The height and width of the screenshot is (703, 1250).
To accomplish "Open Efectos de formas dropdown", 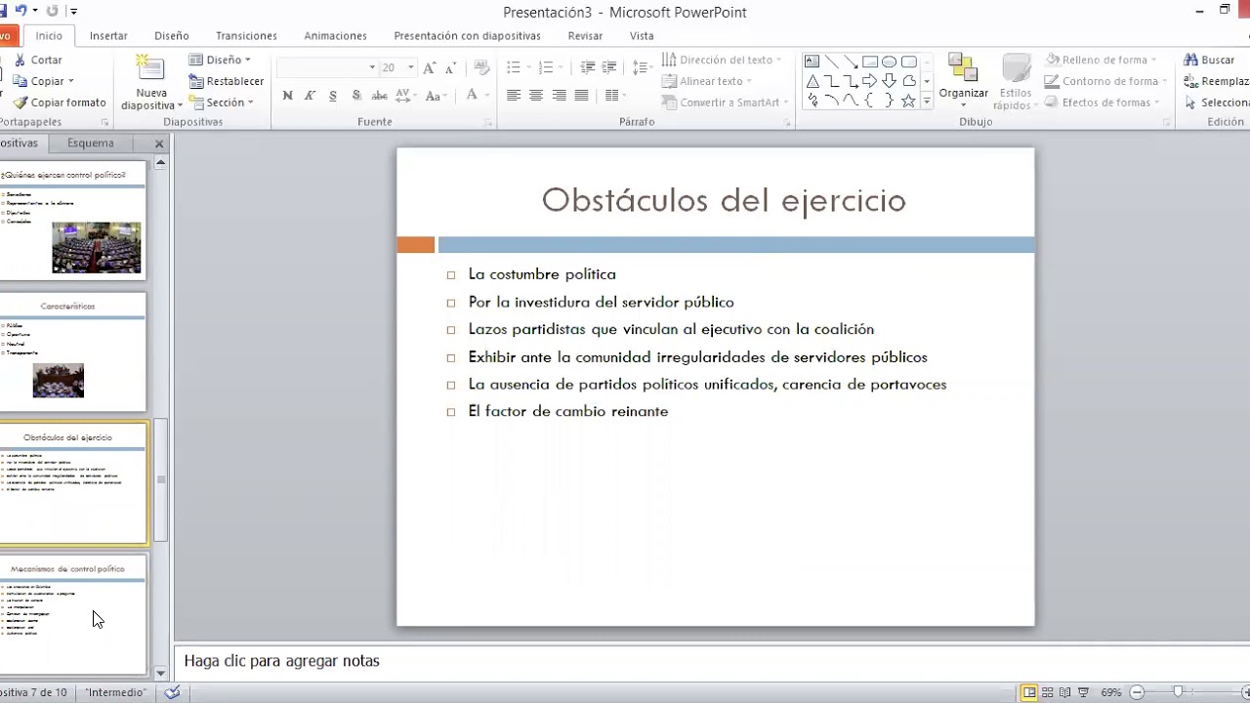I will point(1102,103).
